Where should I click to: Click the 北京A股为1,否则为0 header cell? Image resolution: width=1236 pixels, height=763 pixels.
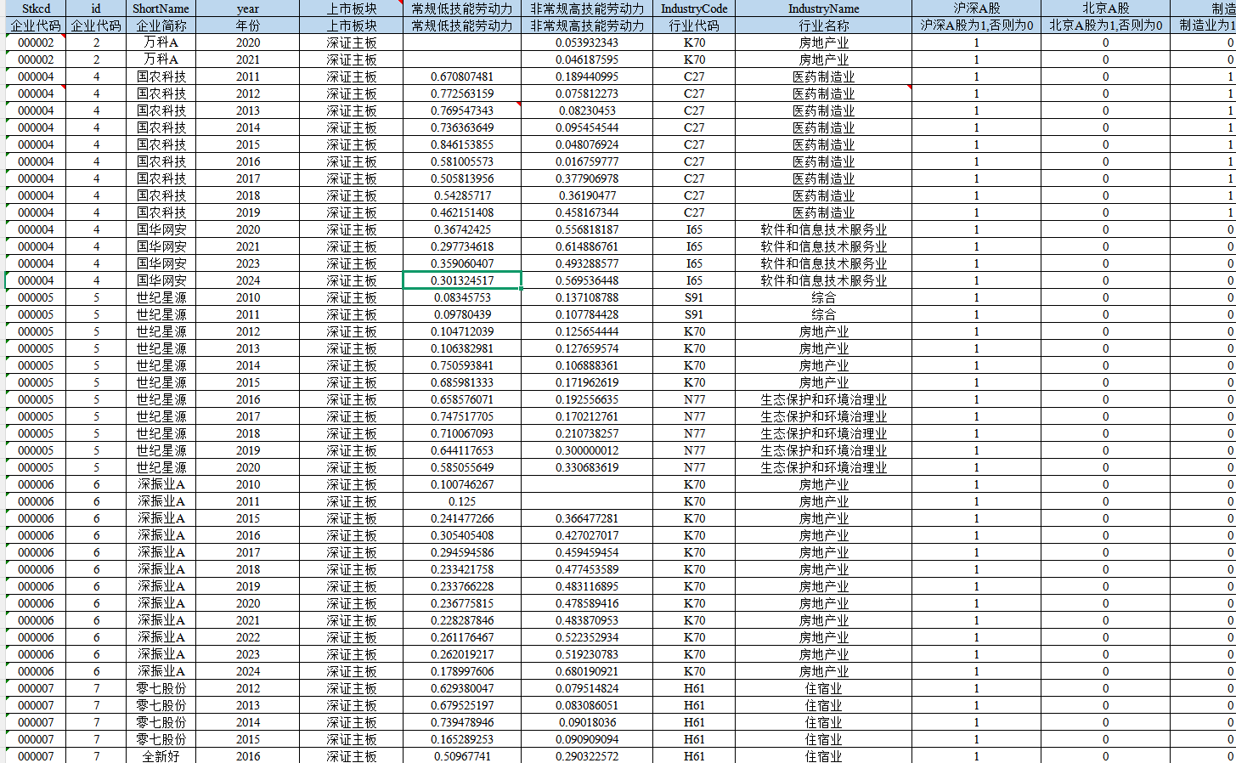pyautogui.click(x=1105, y=25)
